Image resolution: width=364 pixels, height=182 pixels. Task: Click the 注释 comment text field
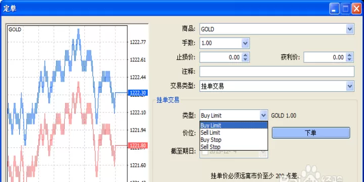[x=277, y=72]
